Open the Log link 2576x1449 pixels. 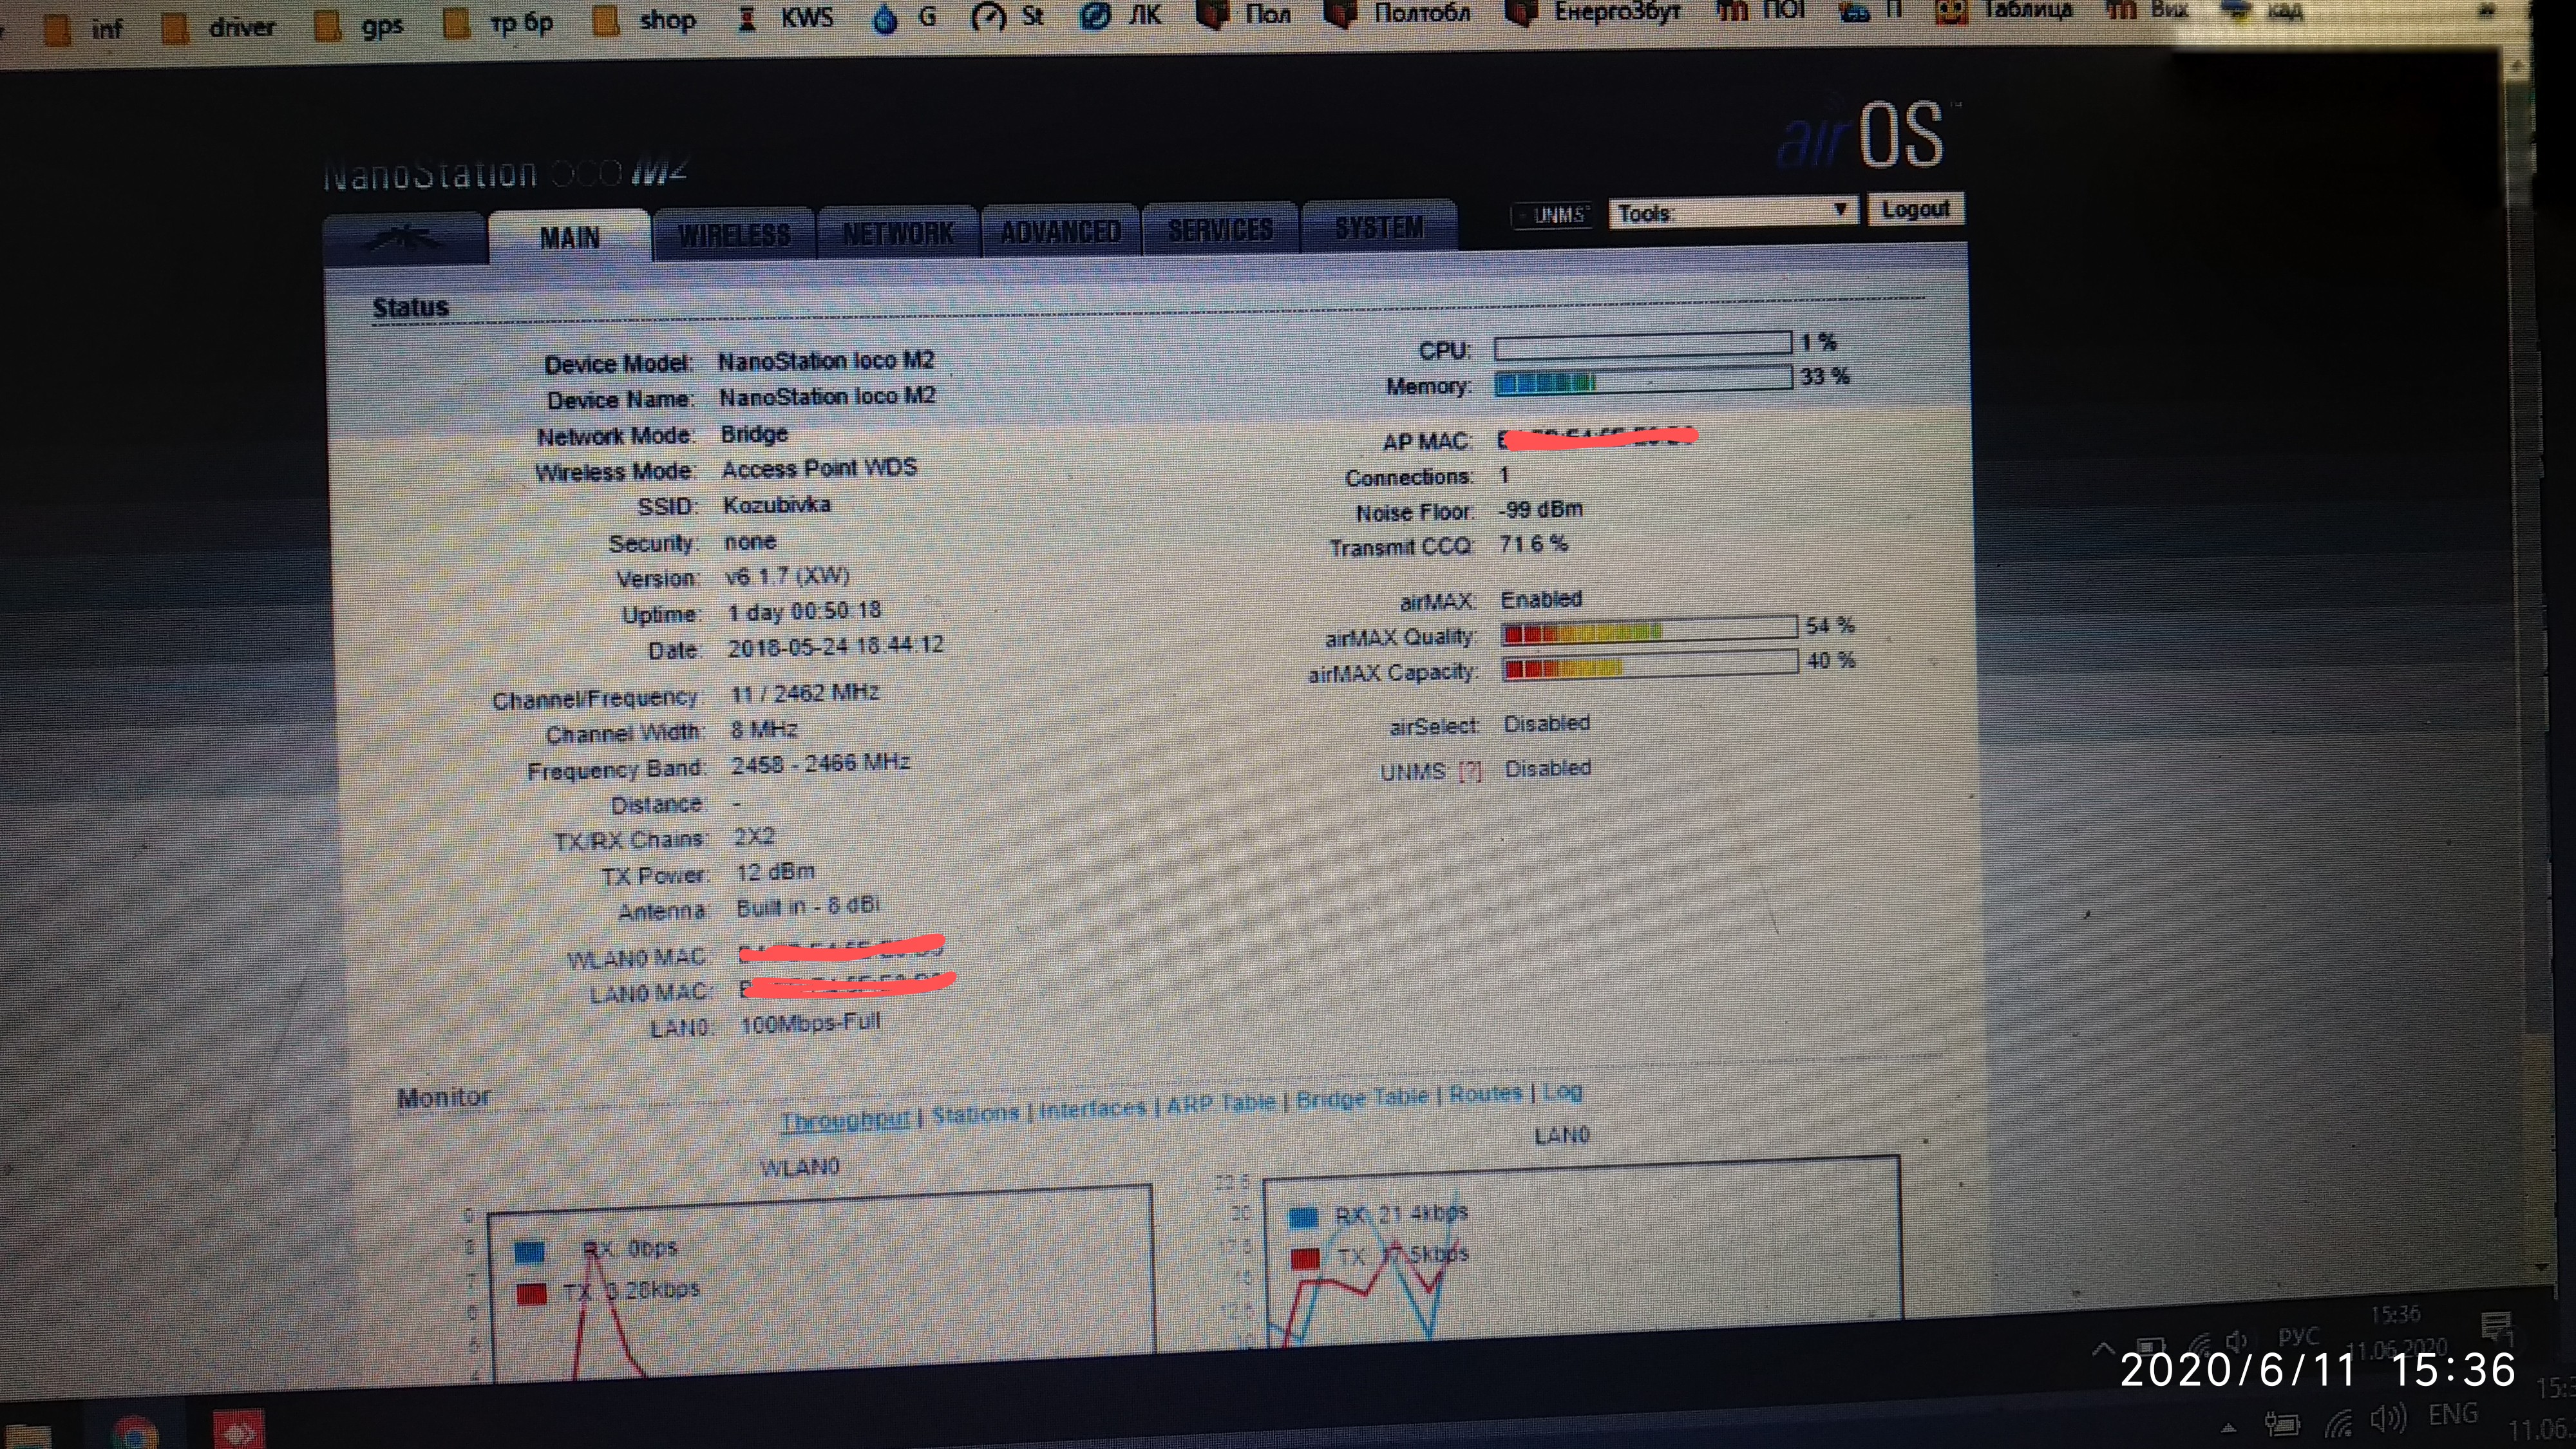(x=1562, y=1091)
